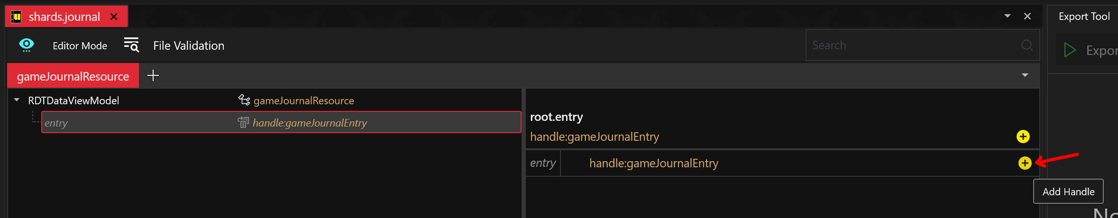This screenshot has height=218, width=1118.
Task: Click the shards.journal file icon
Action: point(17,17)
